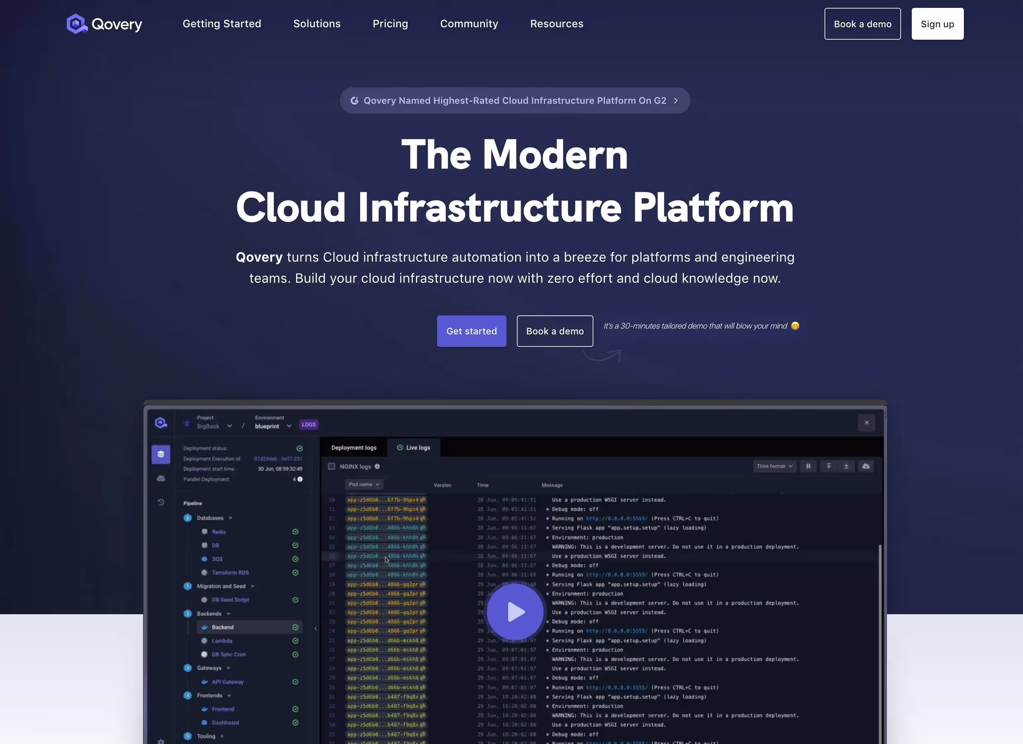Open the Pricing menu item

pos(390,24)
